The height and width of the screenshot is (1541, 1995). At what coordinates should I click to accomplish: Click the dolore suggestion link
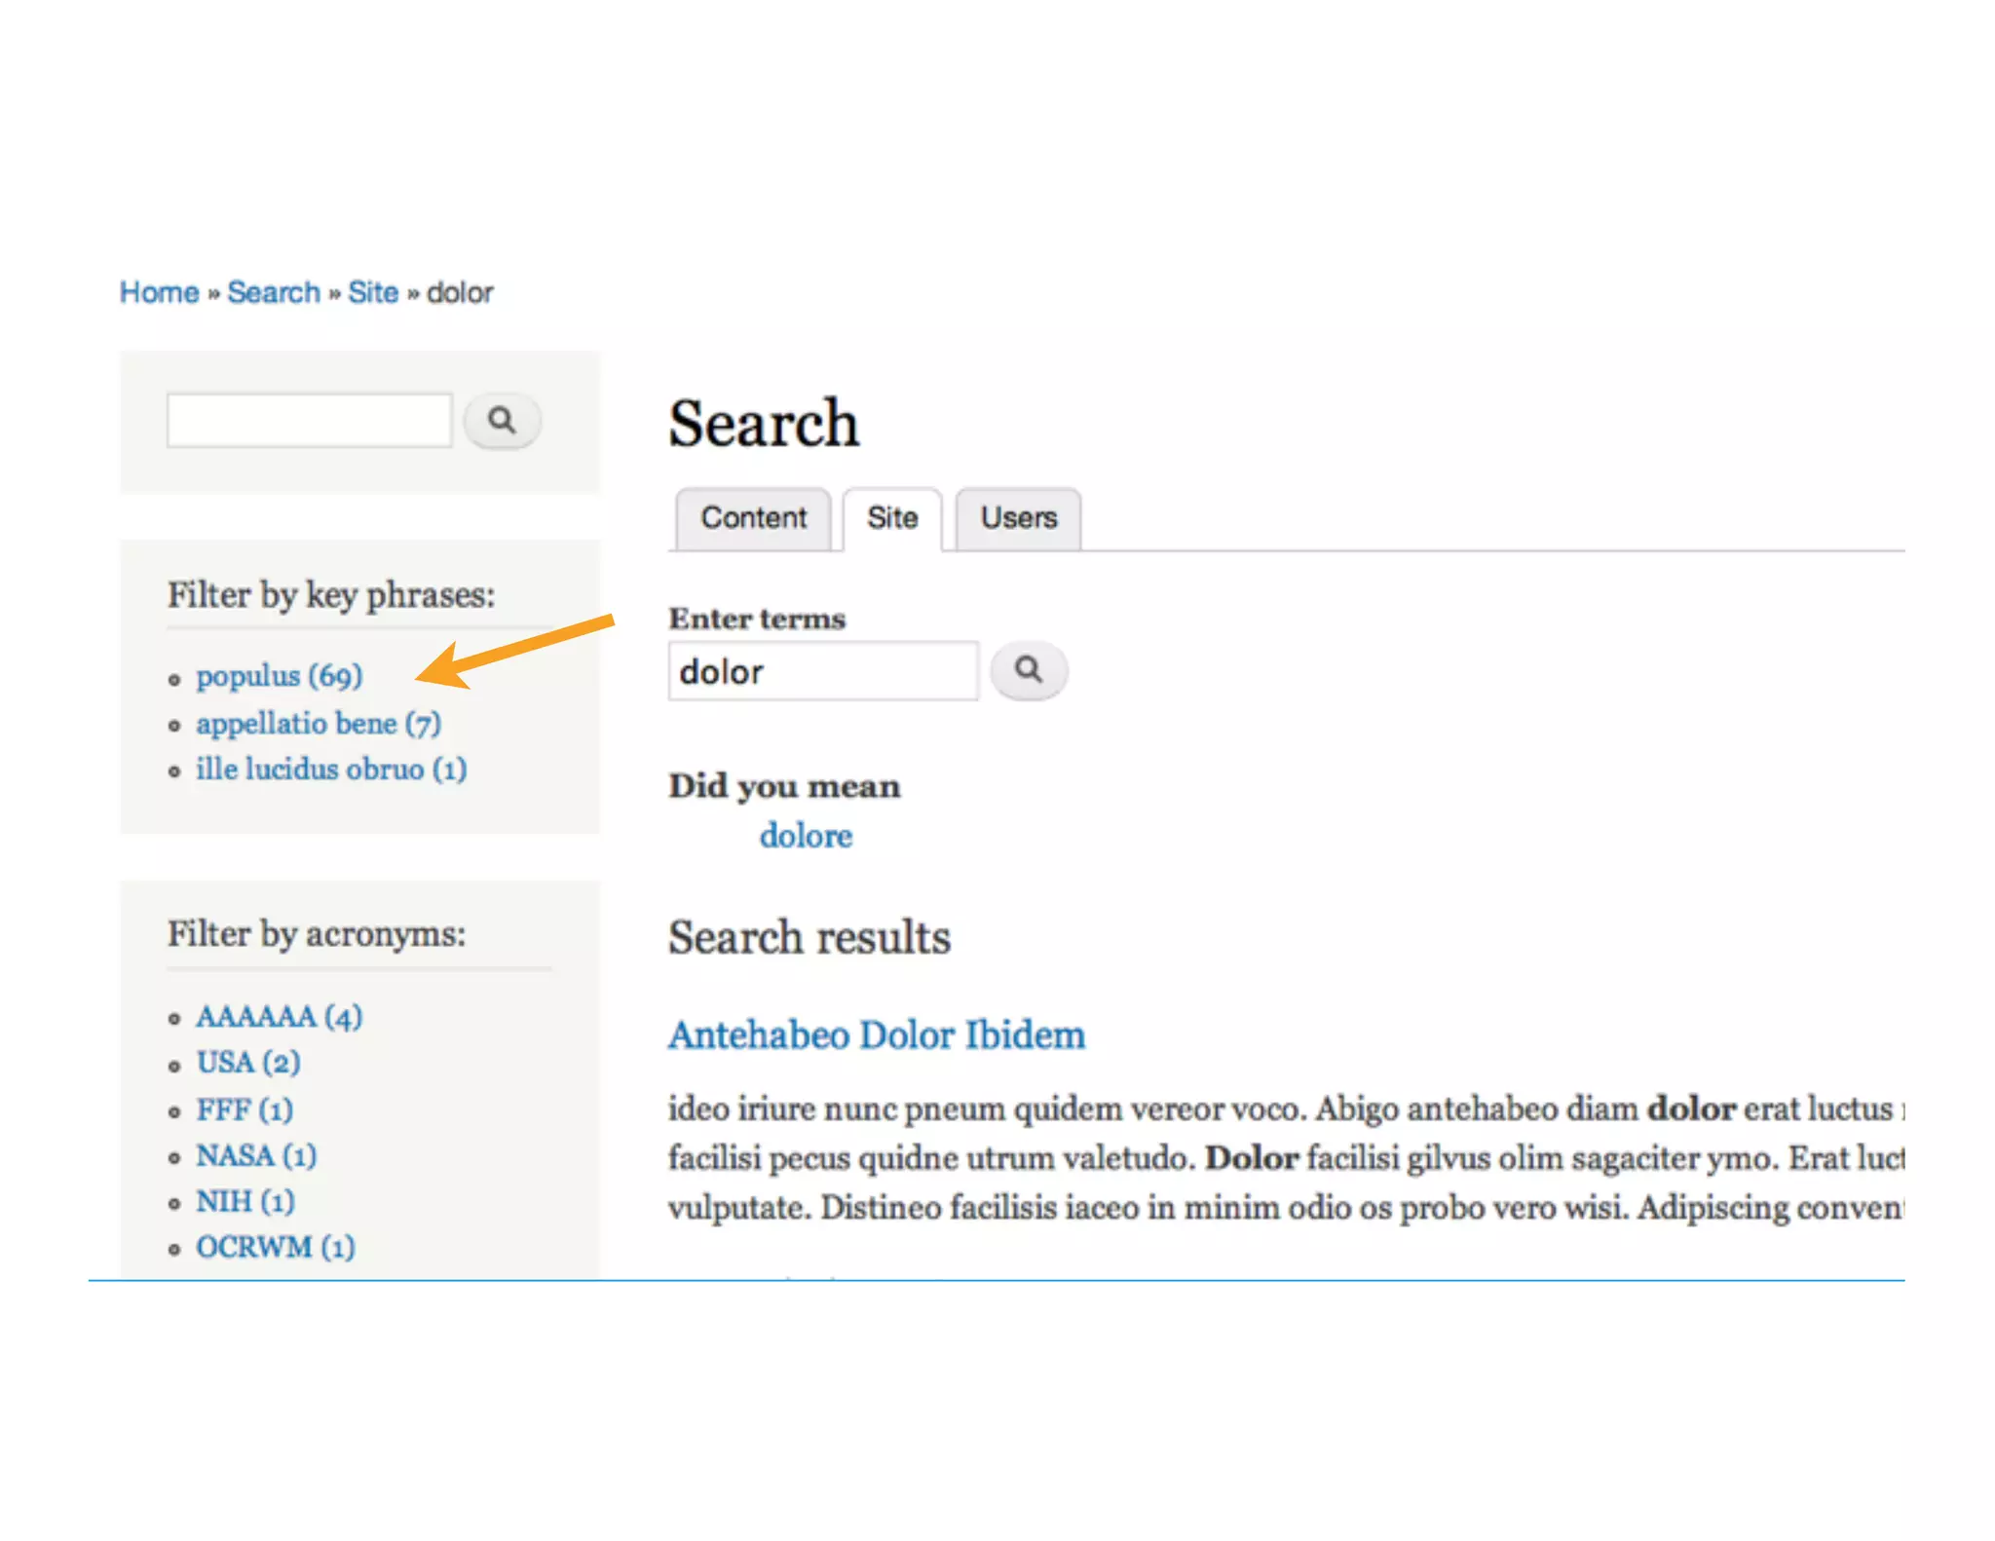tap(806, 836)
